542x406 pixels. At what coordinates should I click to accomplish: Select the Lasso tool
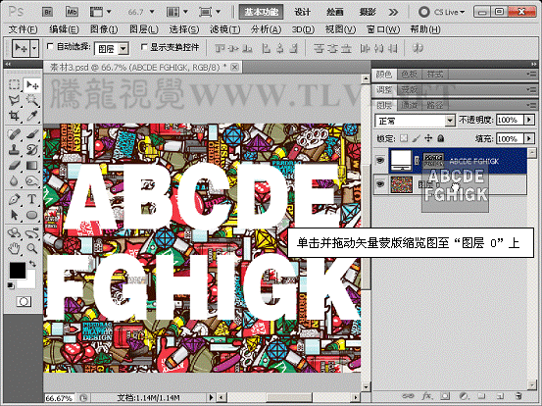14,100
